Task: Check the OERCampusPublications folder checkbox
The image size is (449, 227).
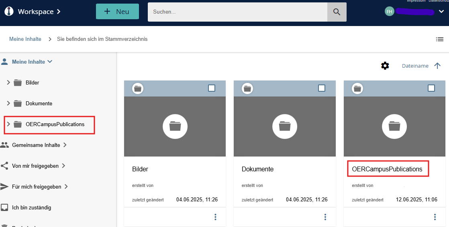Action: click(431, 88)
